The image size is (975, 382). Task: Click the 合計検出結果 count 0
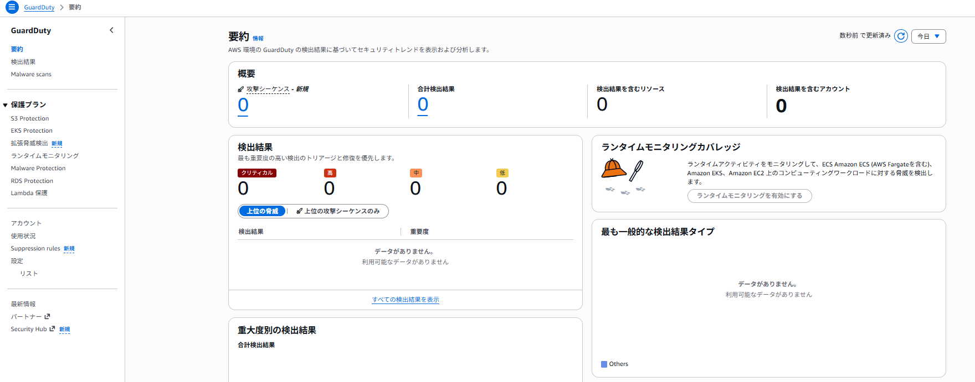[423, 105]
